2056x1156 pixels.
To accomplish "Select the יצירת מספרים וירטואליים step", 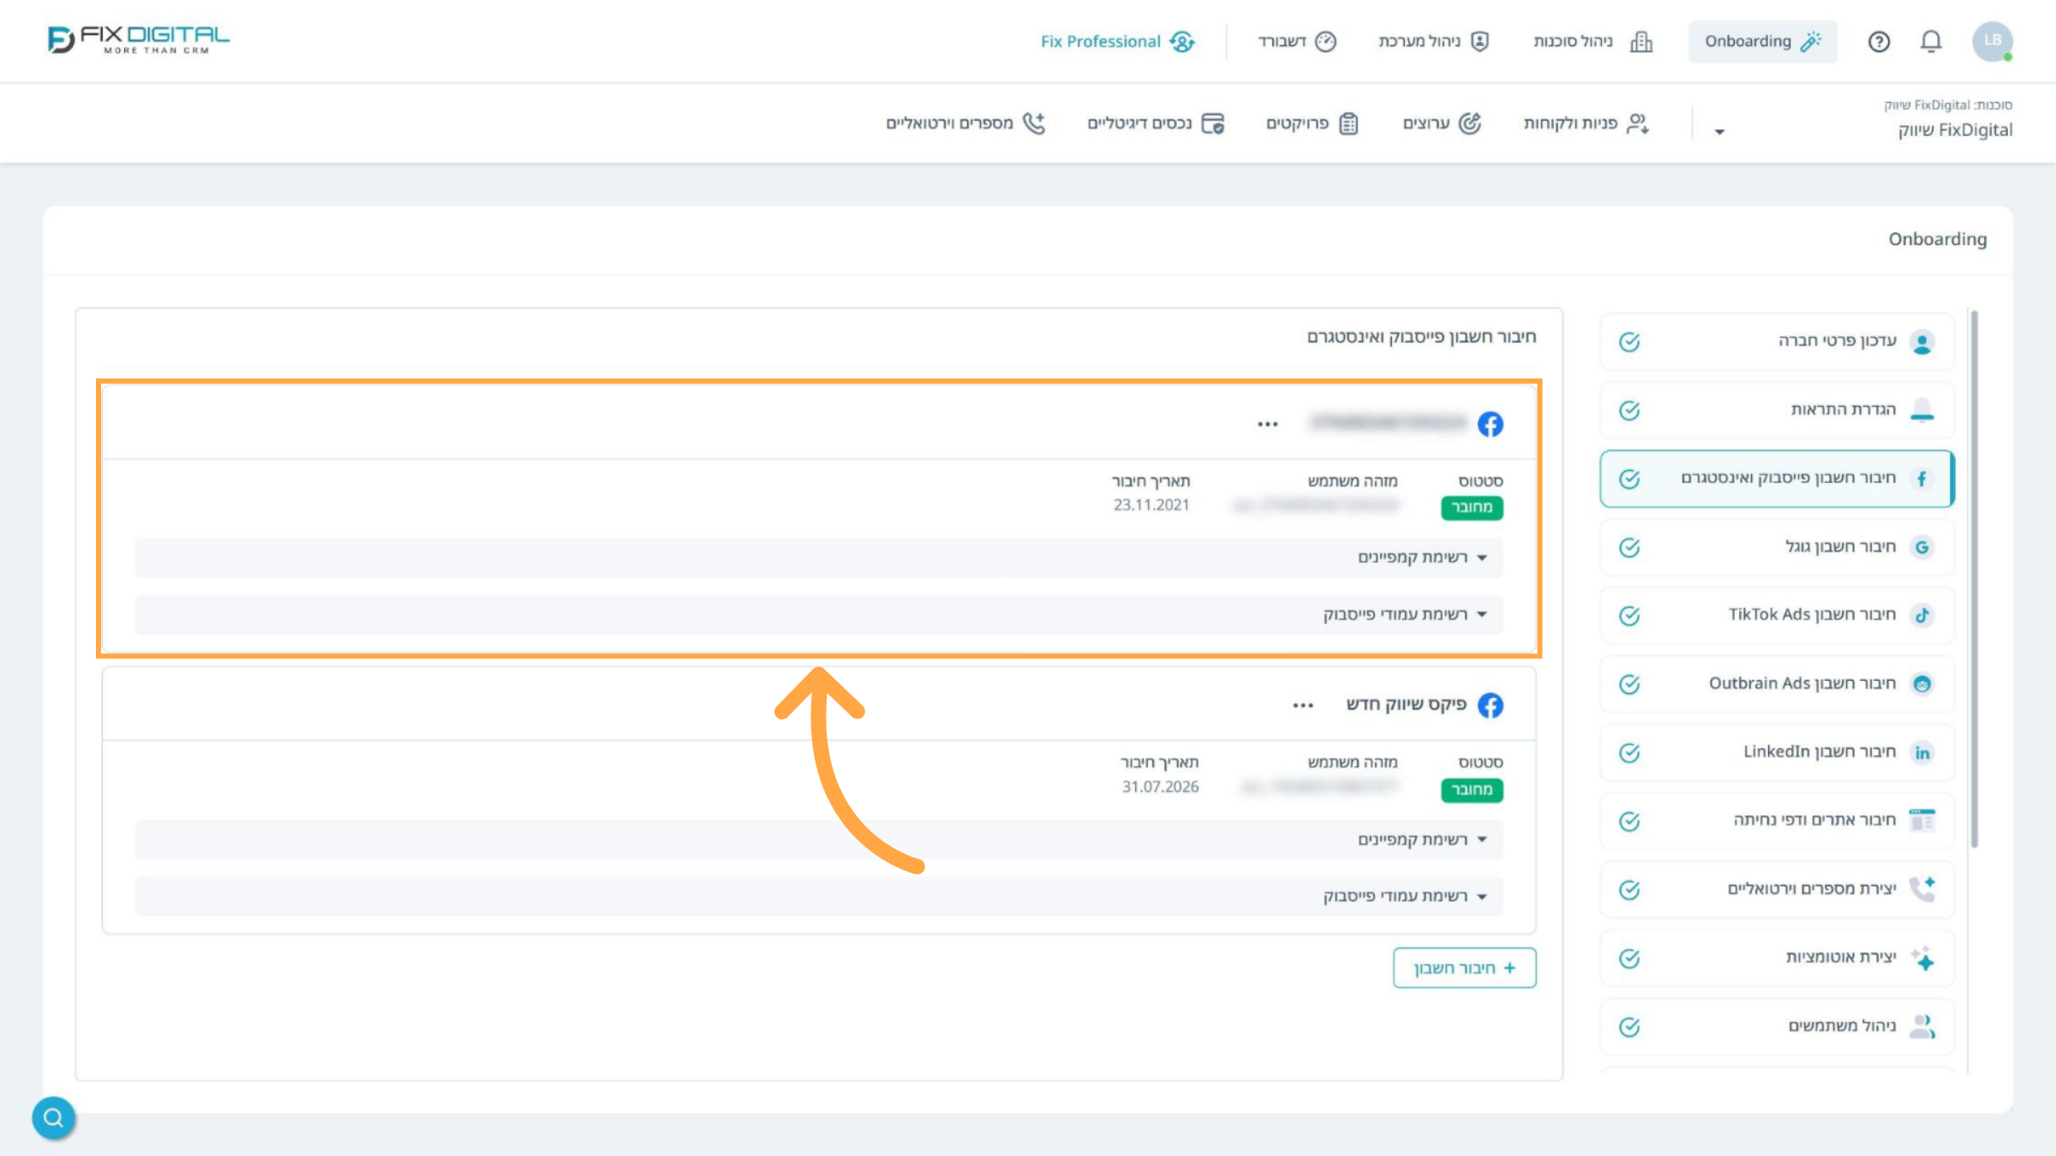I will tap(1777, 890).
